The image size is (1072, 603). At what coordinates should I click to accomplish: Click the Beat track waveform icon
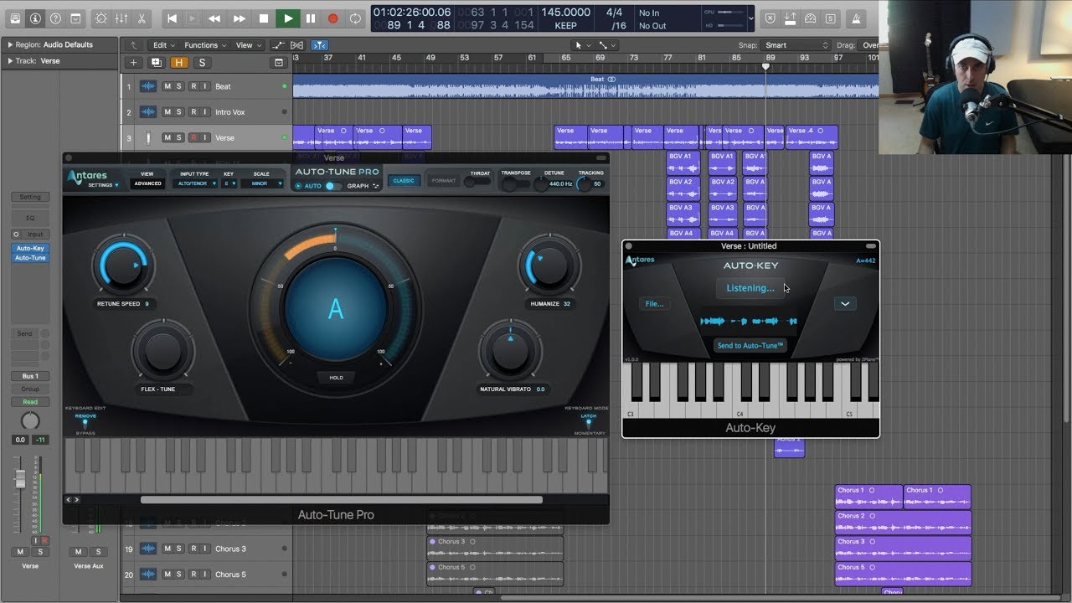tap(148, 86)
